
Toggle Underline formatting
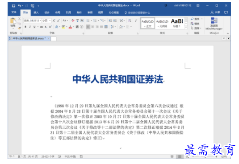point(34,27)
